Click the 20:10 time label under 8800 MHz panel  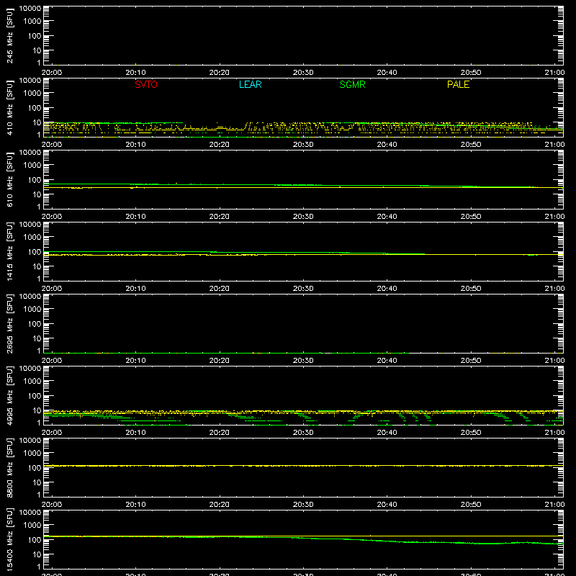pos(135,505)
